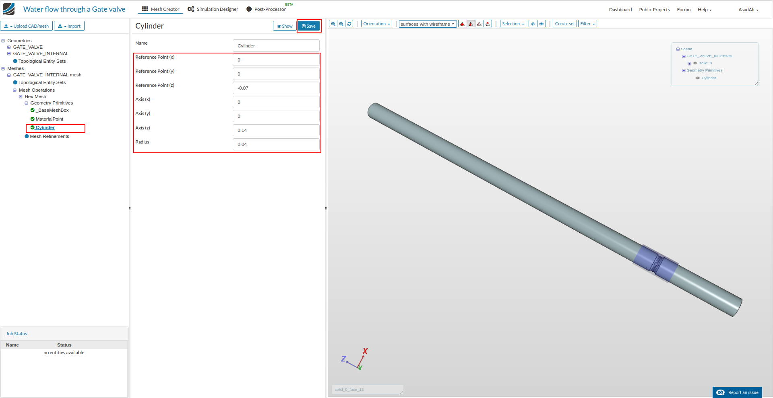Click the Cylinder green check icon
Viewport: 773px width, 398px height.
[x=33, y=127]
